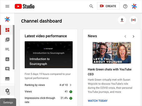This screenshot has height=106, width=142.
Task: Open the Subtitles sidebar icon
Action: click(x=7, y=79)
